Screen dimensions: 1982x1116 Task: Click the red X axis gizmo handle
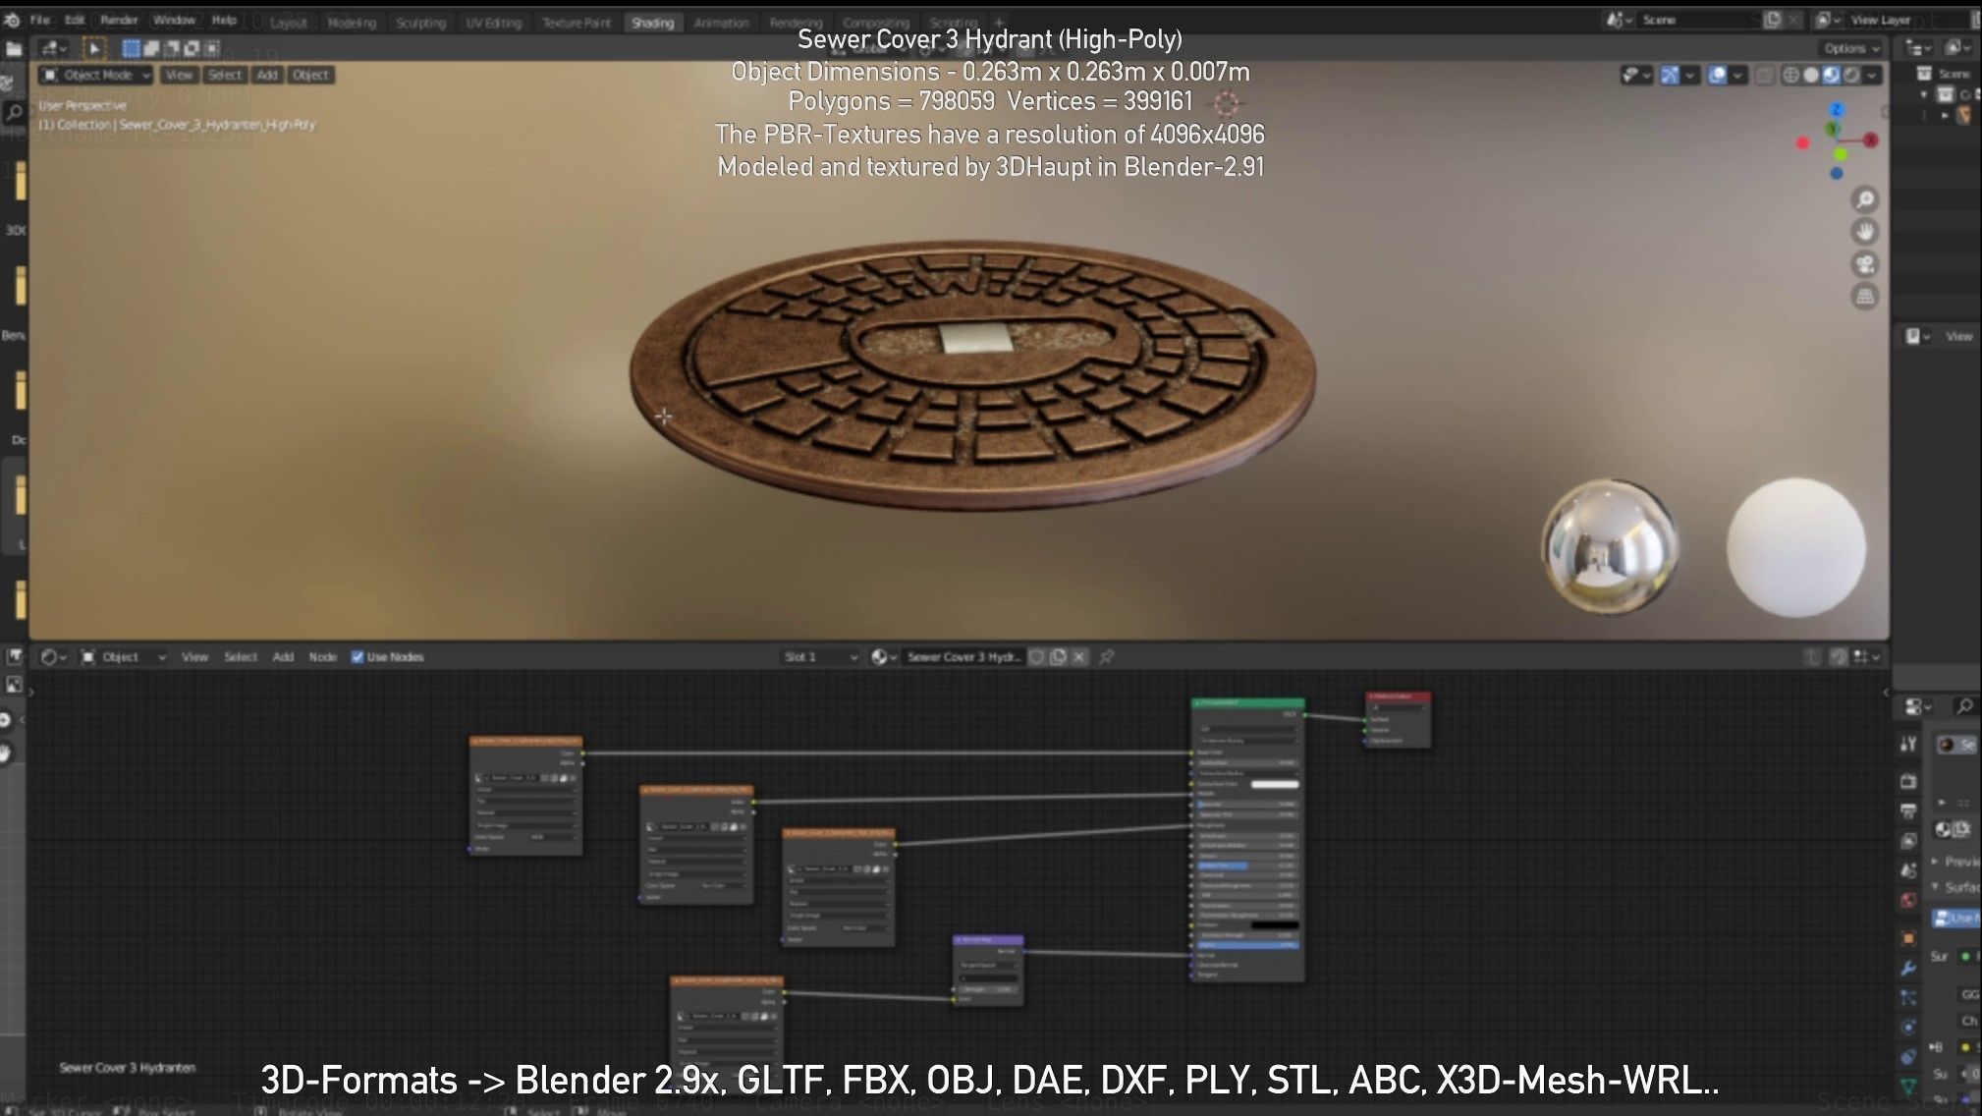coord(1871,140)
